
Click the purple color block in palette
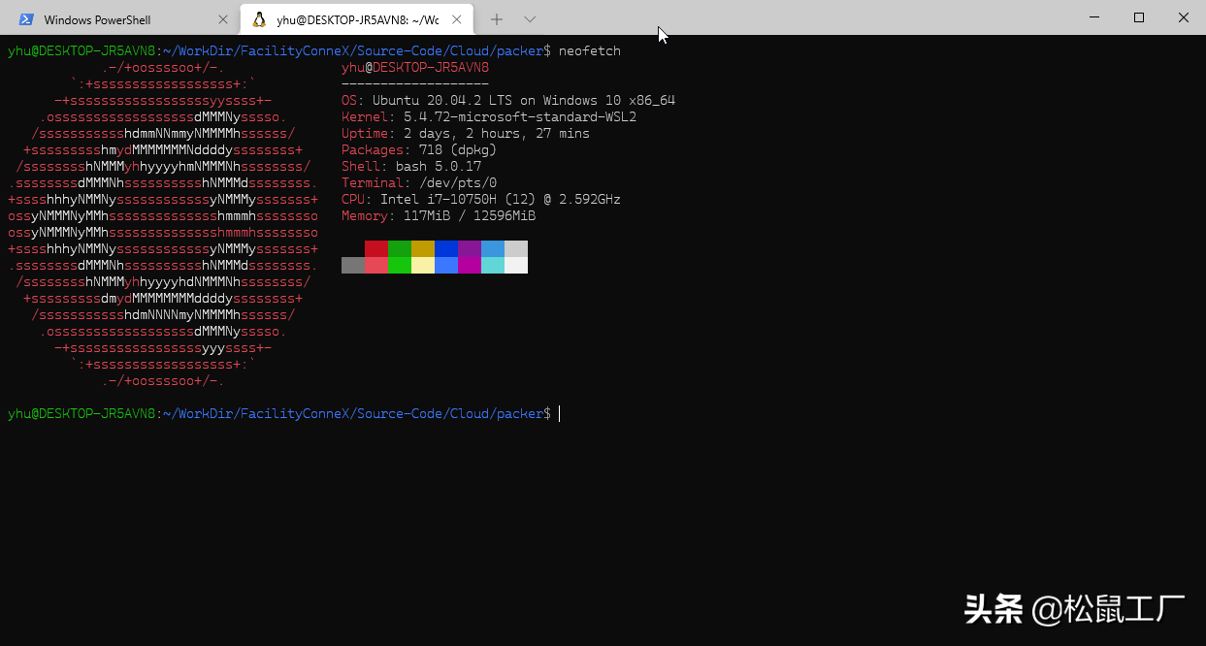(x=470, y=248)
